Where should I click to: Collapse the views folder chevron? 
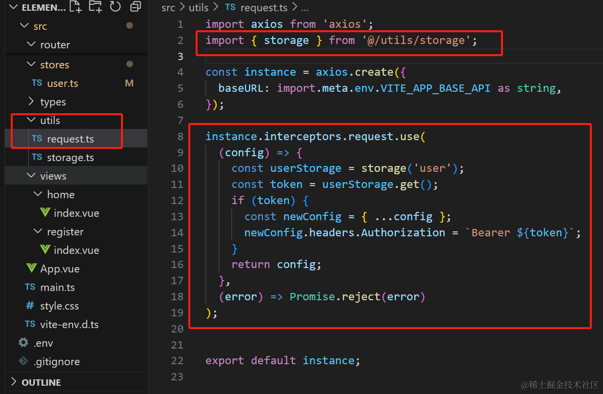click(x=31, y=176)
